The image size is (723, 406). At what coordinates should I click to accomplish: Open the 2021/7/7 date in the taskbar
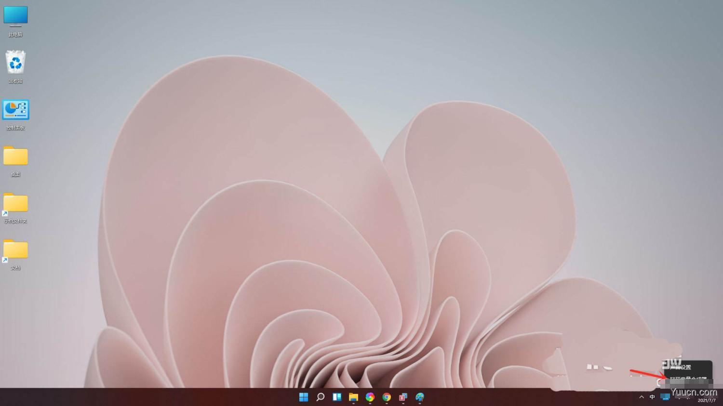[x=707, y=400]
